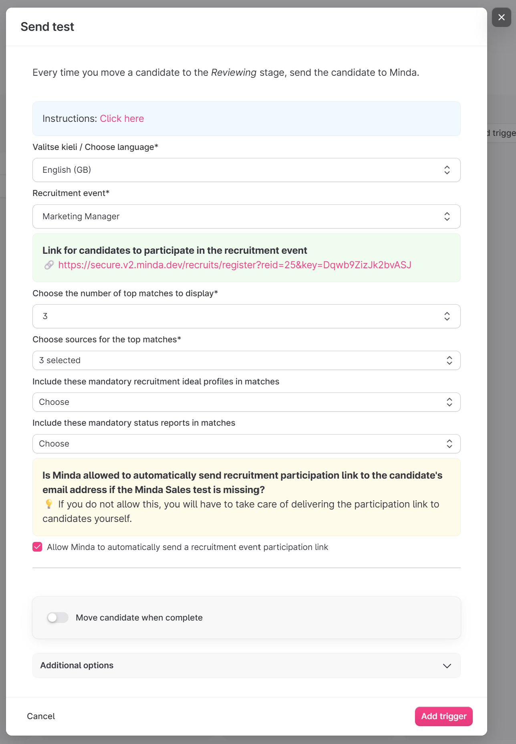The image size is (516, 744).
Task: Open the English (GB) language dropdown
Action: (240, 170)
